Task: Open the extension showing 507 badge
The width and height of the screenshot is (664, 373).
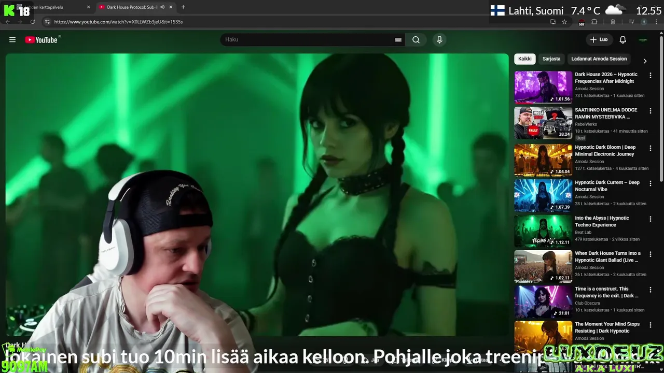Action: point(582,22)
